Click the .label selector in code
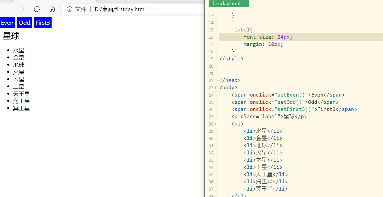The image size is (383, 197). click(x=241, y=30)
